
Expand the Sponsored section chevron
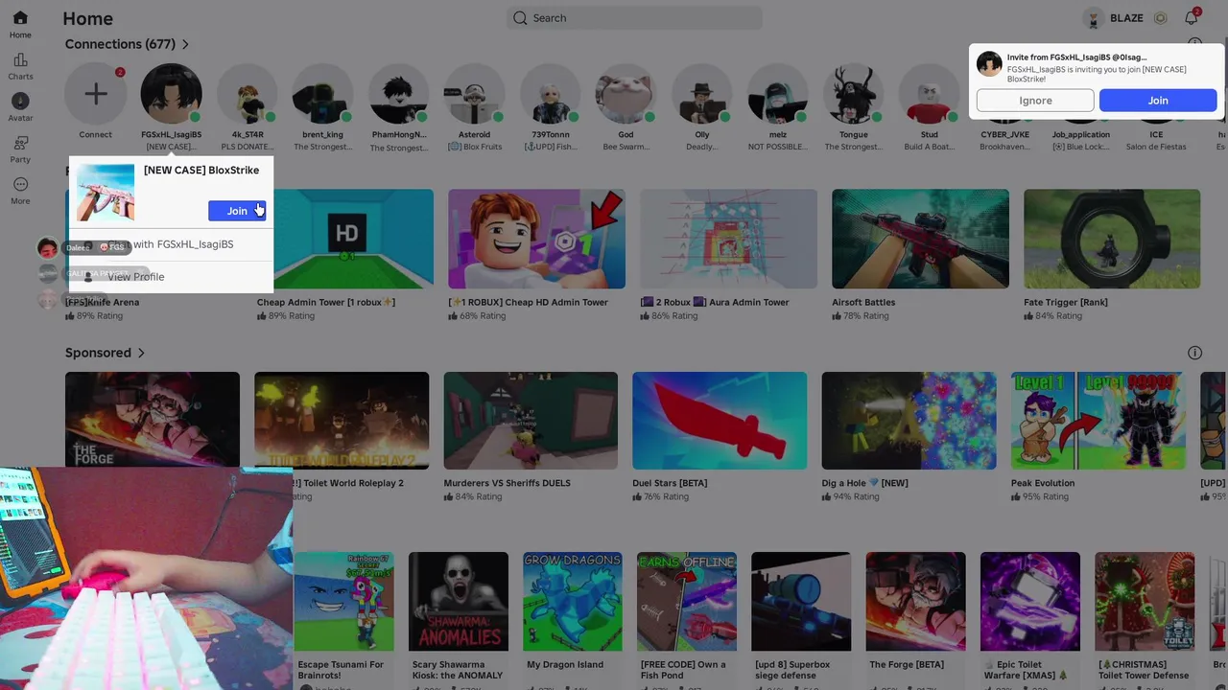pos(141,353)
